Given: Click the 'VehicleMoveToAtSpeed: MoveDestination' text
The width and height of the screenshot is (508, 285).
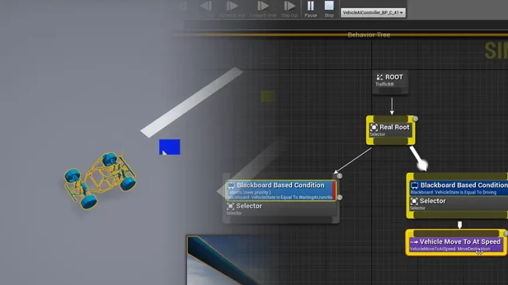Looking at the screenshot, I should [450, 249].
